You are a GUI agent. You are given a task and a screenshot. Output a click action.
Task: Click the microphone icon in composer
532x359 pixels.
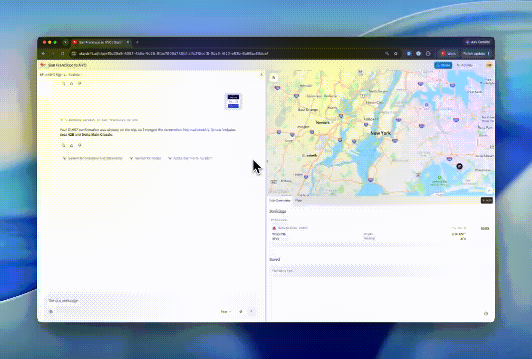pos(241,311)
